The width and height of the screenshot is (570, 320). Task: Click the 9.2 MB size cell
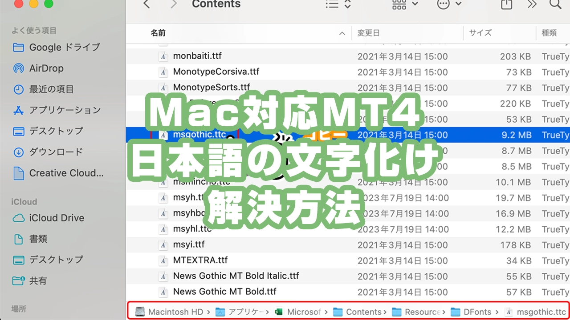(x=517, y=135)
